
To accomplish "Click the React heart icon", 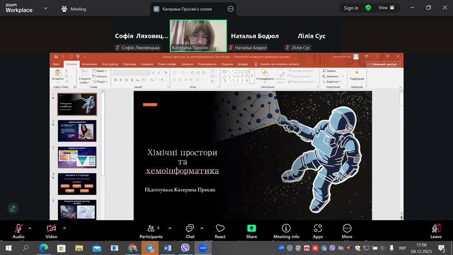I will (220, 231).
